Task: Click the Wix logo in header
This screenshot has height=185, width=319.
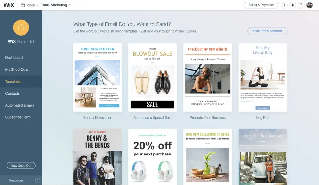Action: point(9,5)
